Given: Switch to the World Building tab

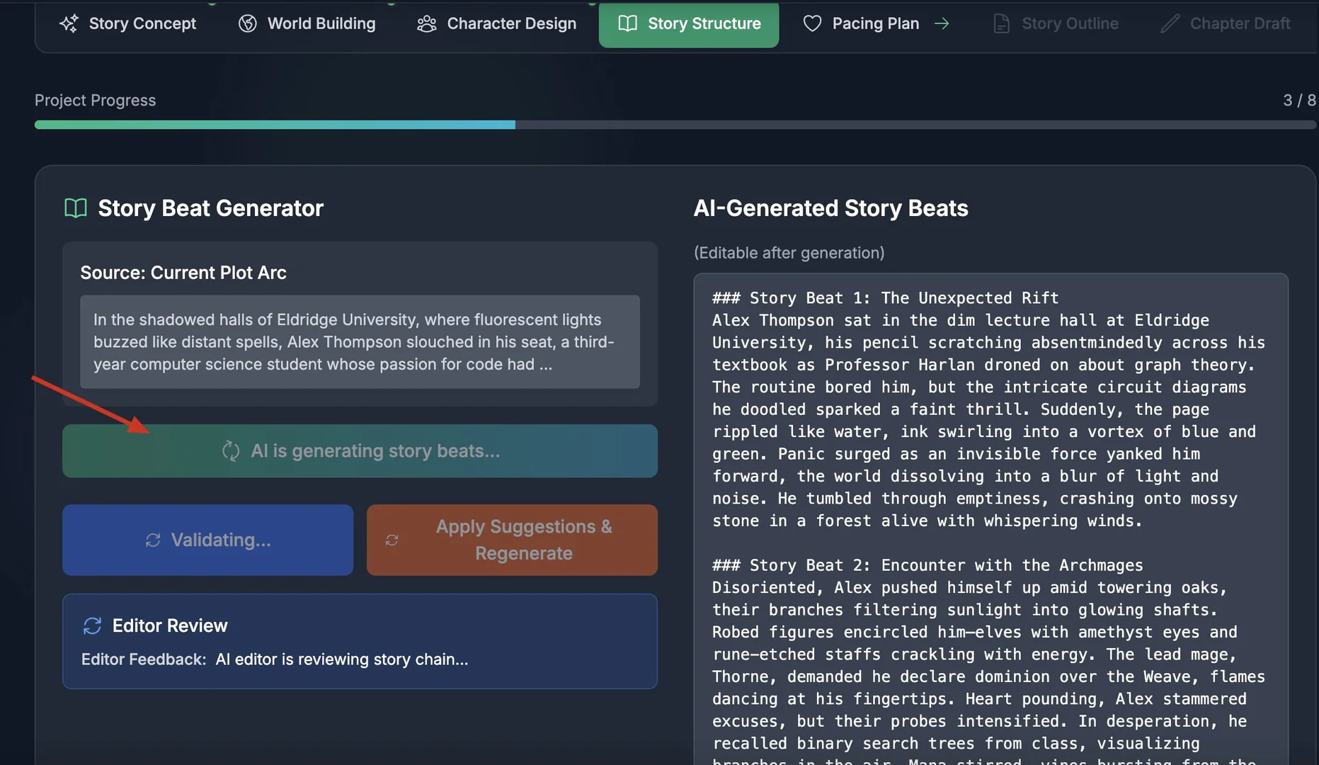Looking at the screenshot, I should [307, 23].
